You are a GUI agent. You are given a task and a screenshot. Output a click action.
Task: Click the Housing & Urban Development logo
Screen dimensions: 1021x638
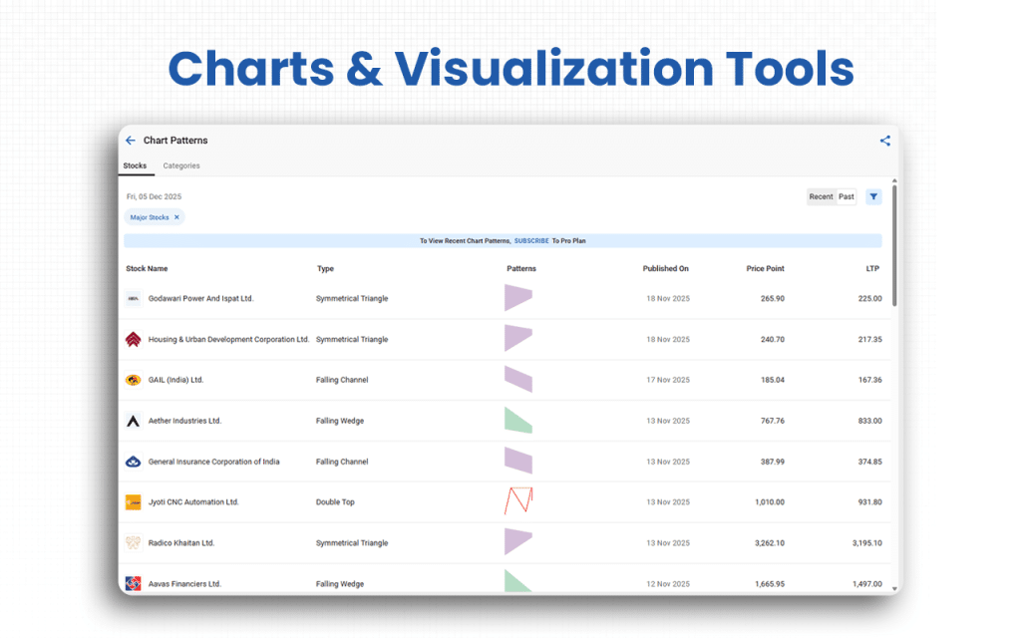133,339
